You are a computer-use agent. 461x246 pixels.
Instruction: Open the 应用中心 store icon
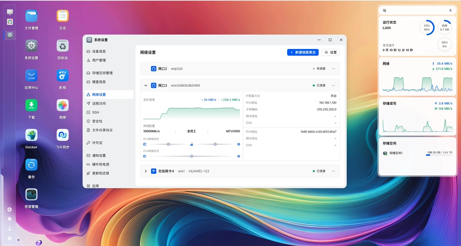tap(31, 76)
